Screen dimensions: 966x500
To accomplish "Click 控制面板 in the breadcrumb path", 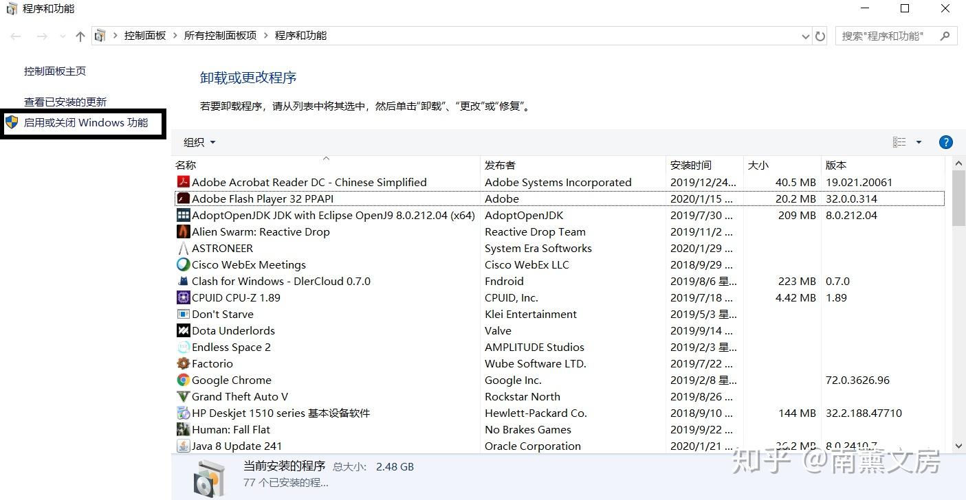I will point(145,36).
